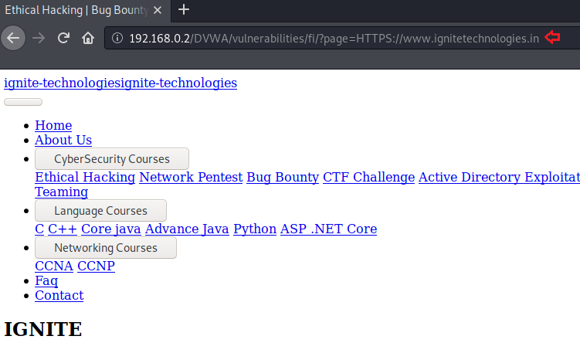Click the browser back arrow button

[14, 38]
